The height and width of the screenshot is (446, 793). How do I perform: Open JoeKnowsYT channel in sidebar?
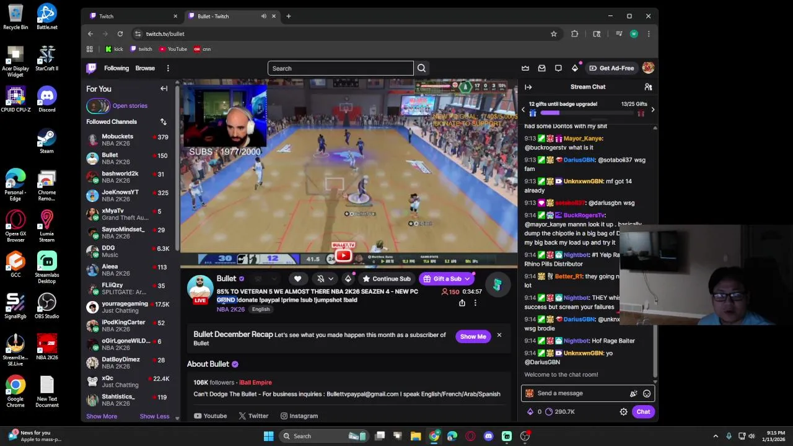click(x=128, y=196)
